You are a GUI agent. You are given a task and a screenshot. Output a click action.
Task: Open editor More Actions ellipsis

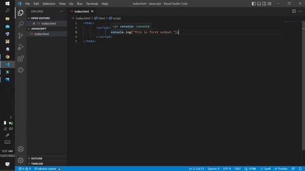coord(300,11)
